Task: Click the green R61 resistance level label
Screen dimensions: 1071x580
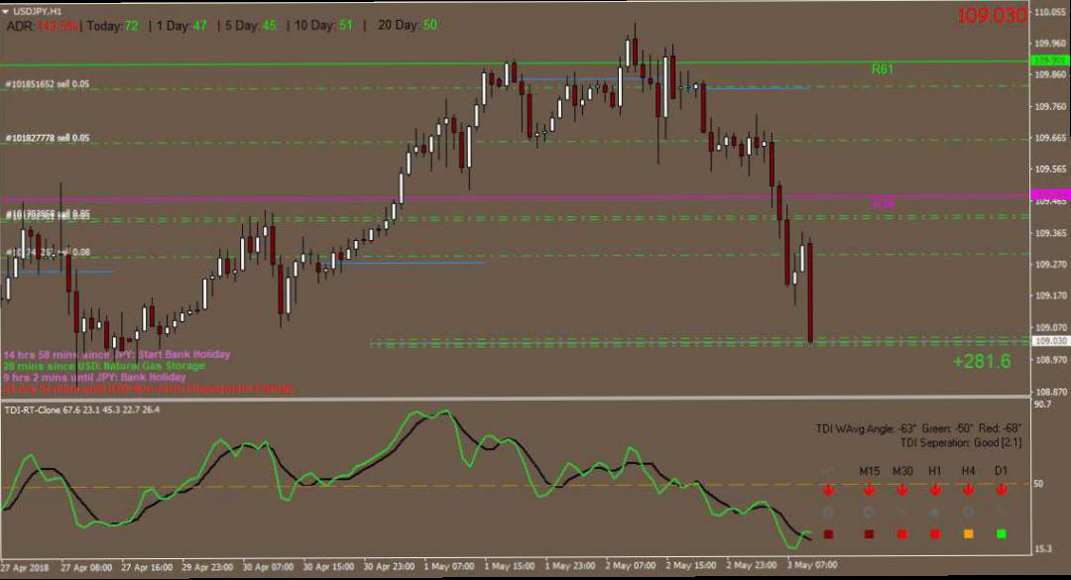Action: point(882,69)
